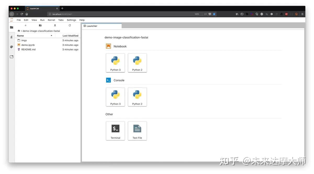Open demo.ipynb from the file browser
Screen dimensions: 314x174
[x=27, y=45]
